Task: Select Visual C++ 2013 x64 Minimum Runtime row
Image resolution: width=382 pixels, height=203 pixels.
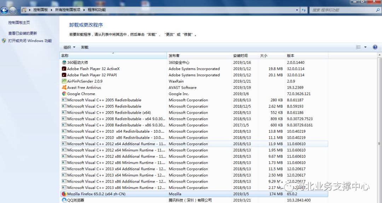Action: pos(194,175)
